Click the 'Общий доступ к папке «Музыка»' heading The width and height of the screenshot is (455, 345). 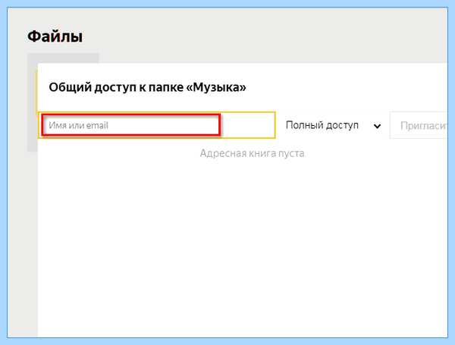click(147, 87)
